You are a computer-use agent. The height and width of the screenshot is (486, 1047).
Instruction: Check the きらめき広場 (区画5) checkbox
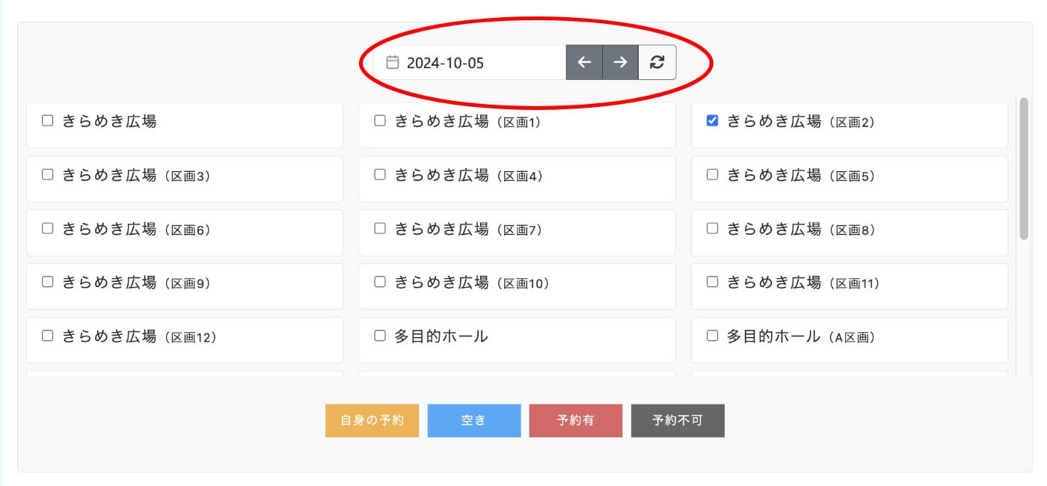tap(713, 175)
